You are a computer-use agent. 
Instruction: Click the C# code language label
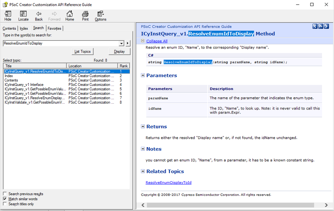[x=151, y=56]
